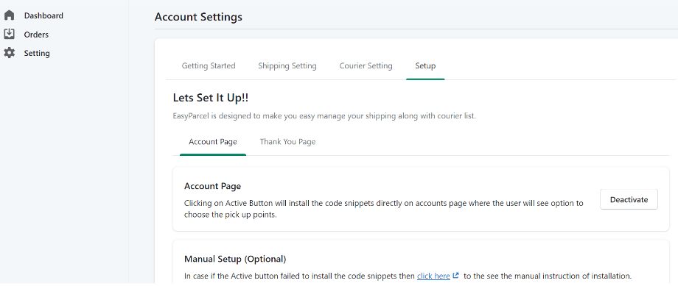Open Dashboard in the sidebar
The height and width of the screenshot is (286, 678).
click(43, 15)
